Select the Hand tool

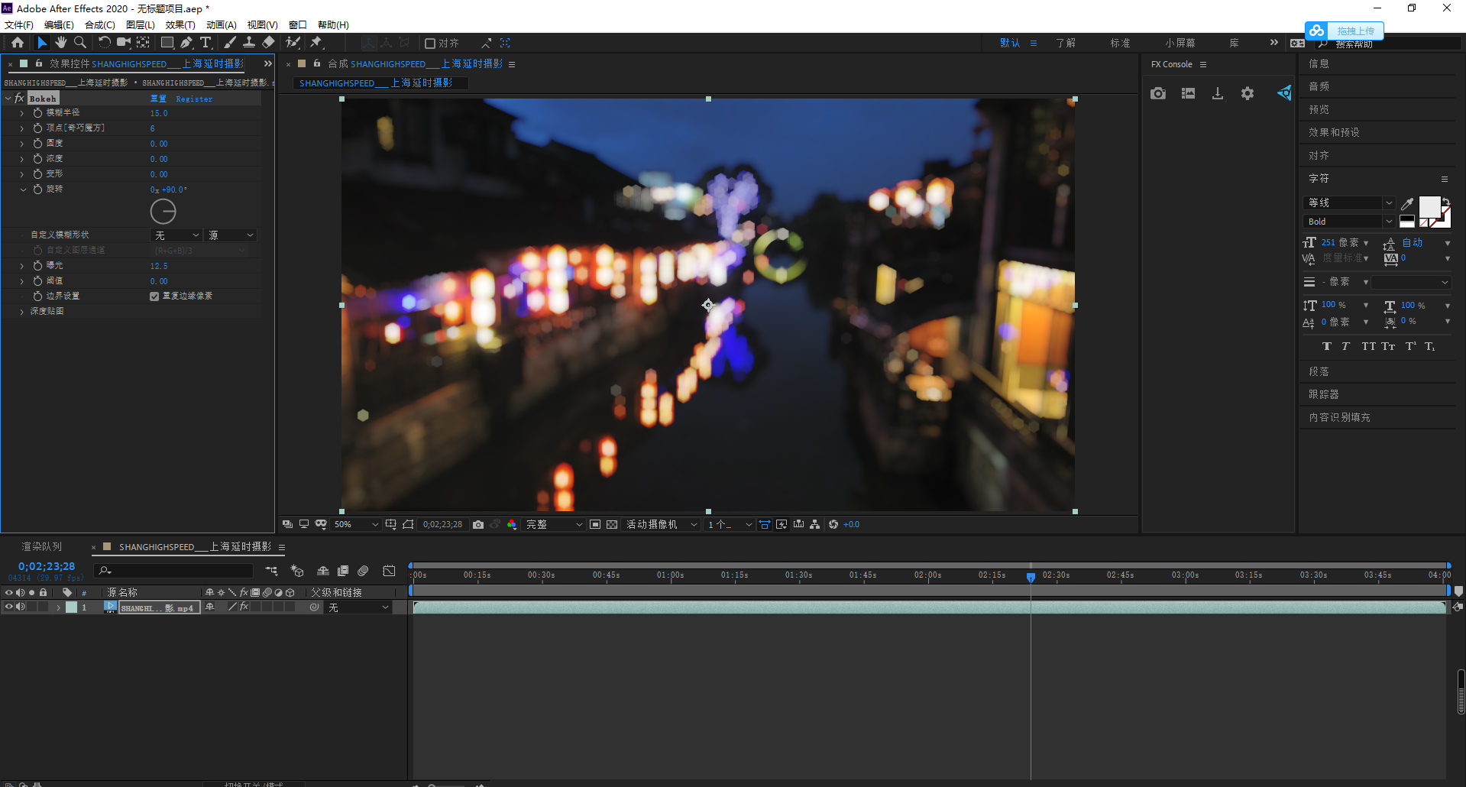61,43
